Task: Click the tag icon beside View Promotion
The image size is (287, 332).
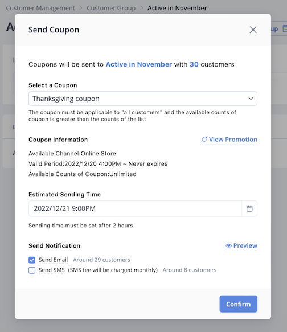Action: coord(204,140)
